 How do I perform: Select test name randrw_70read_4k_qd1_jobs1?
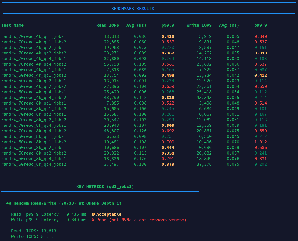point(34,36)
